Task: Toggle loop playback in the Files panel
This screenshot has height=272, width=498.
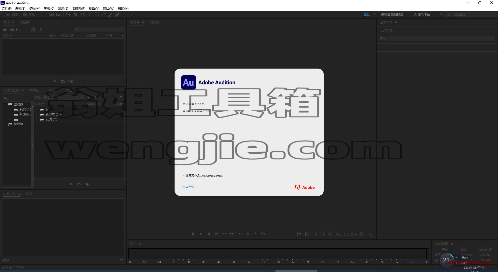Action: (x=63, y=81)
